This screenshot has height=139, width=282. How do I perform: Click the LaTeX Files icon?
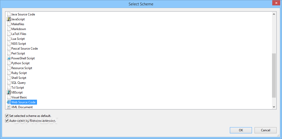coord(9,34)
